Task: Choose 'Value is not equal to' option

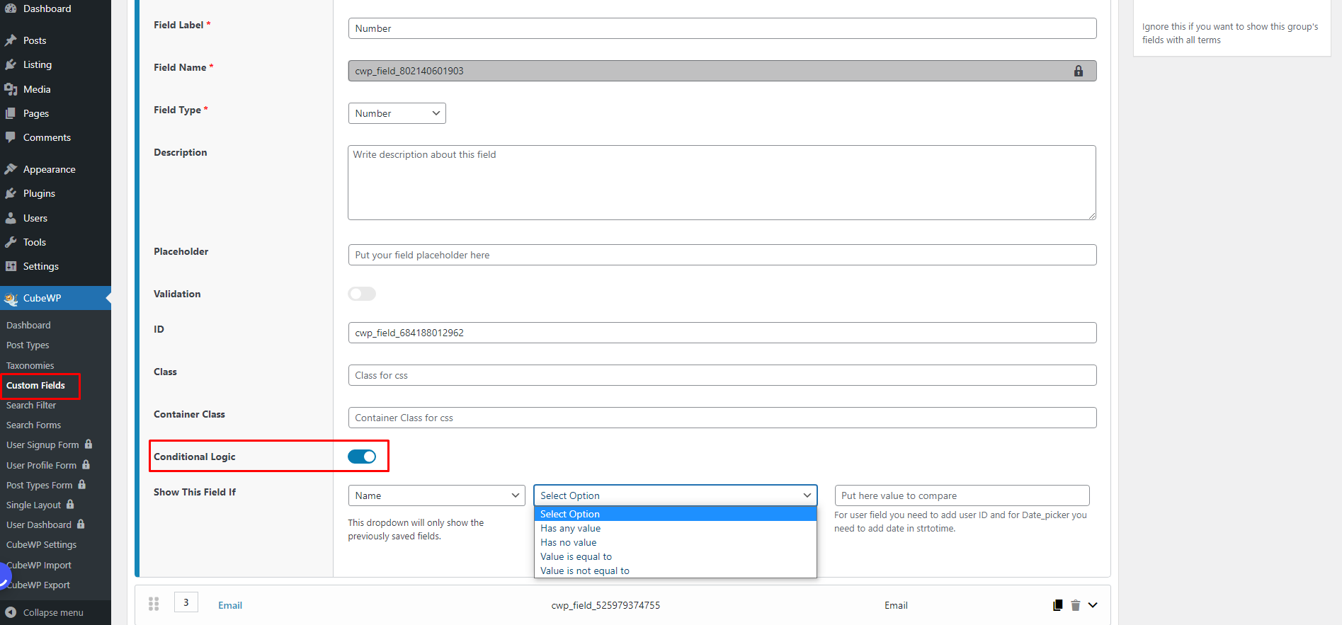Action: (675, 570)
